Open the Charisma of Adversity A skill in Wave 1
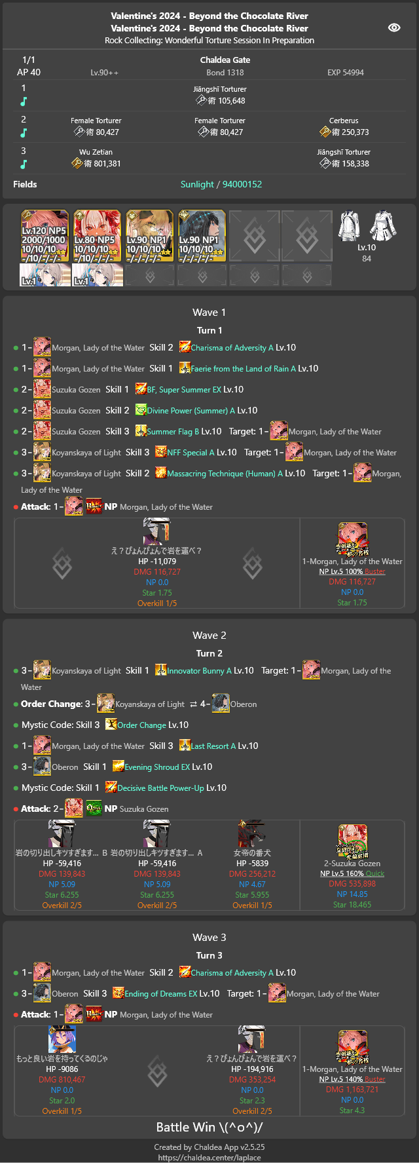The width and height of the screenshot is (419, 1163). (232, 348)
